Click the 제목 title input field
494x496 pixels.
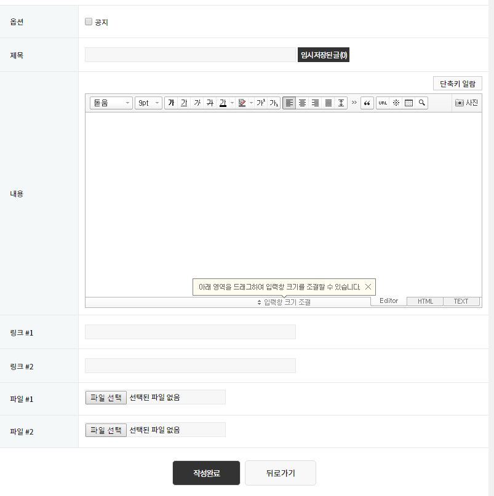coord(190,55)
